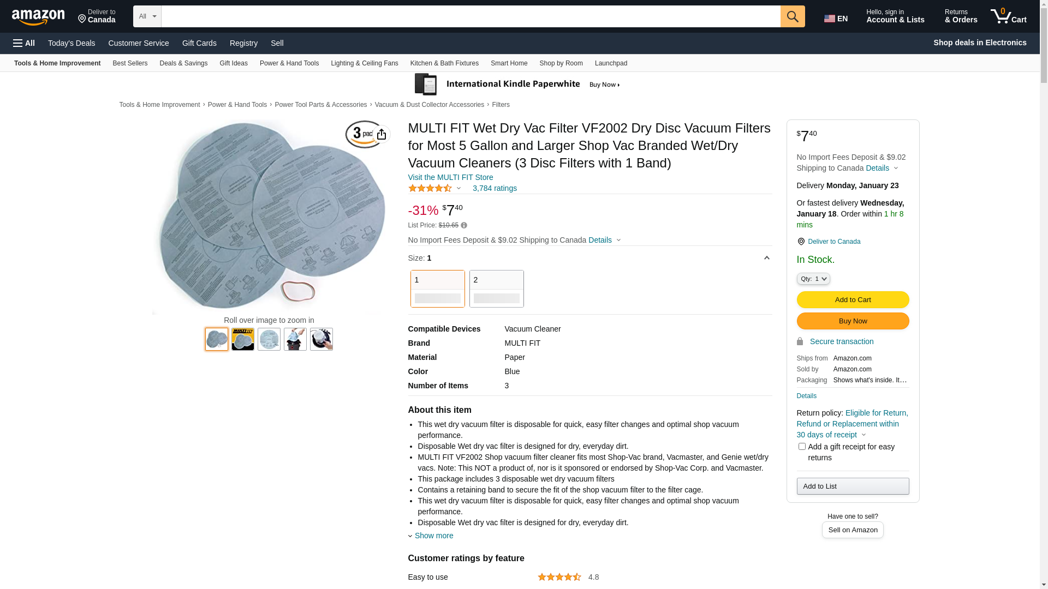This screenshot has width=1048, height=589.
Task: Click into the Amazon search field
Action: point(471,16)
